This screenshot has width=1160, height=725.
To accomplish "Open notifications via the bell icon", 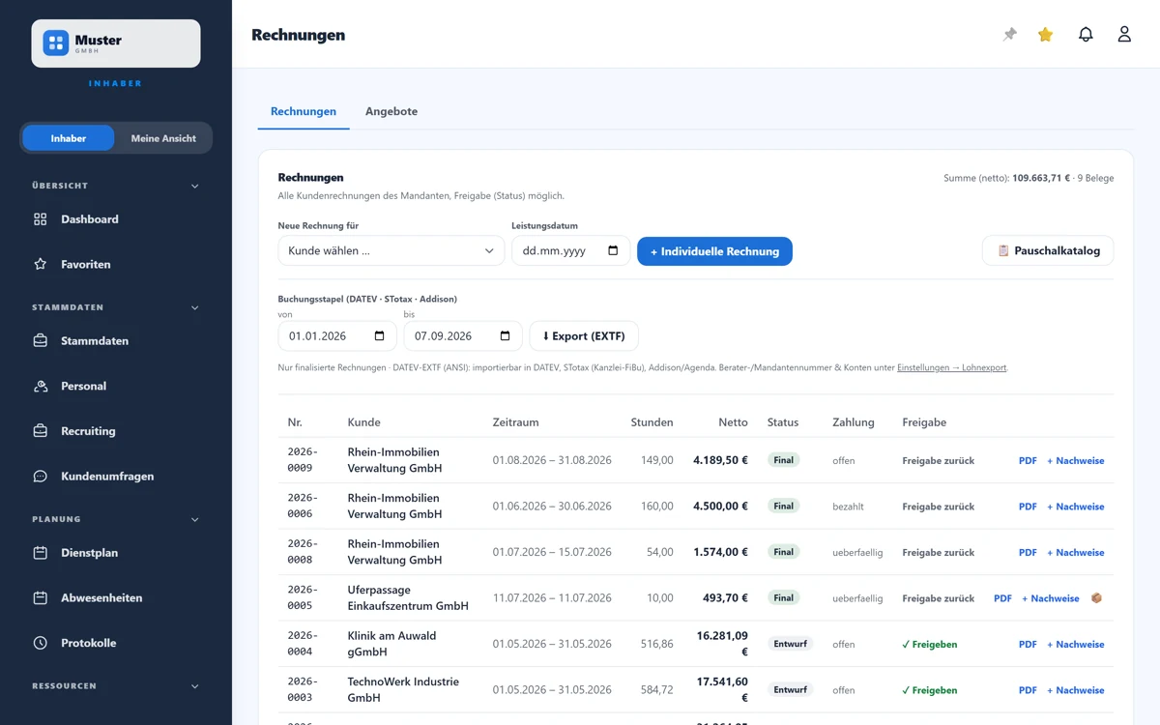I will [x=1086, y=35].
